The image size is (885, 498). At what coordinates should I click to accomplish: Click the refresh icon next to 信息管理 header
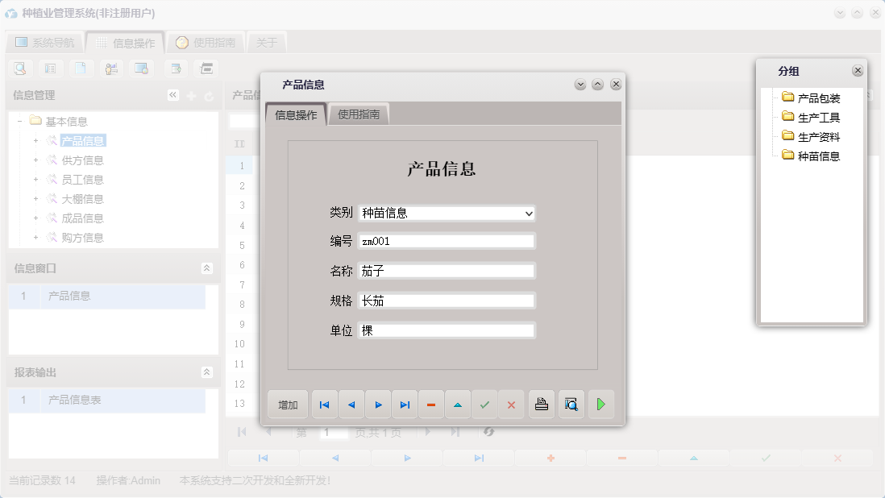click(208, 94)
